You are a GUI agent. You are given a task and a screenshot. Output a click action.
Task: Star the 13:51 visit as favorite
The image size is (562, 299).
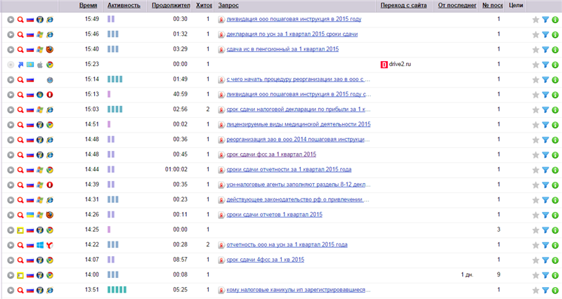[535, 291]
